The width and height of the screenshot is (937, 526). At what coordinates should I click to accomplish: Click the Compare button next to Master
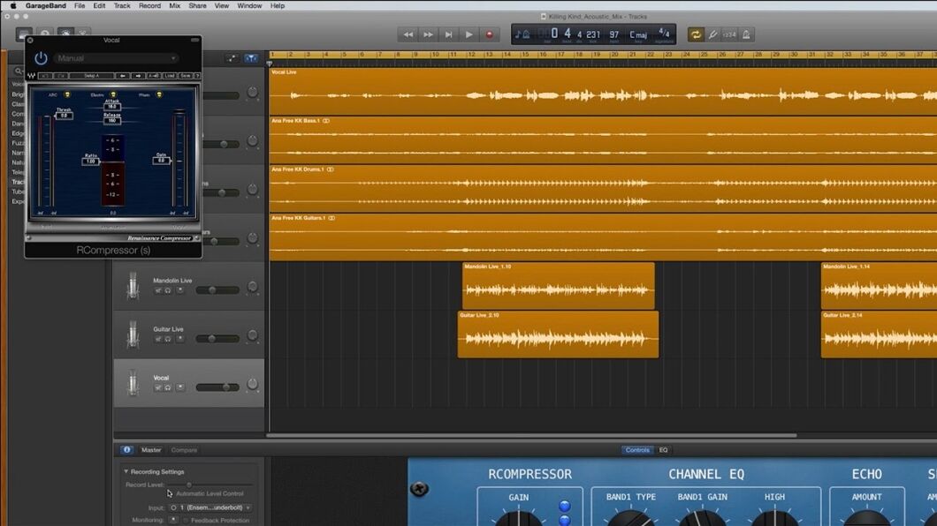click(183, 449)
